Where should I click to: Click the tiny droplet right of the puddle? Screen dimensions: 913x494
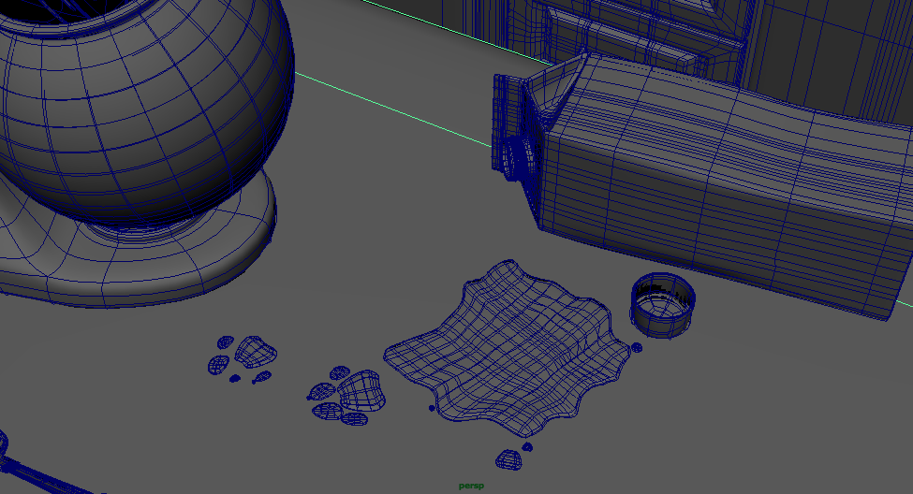click(x=638, y=348)
